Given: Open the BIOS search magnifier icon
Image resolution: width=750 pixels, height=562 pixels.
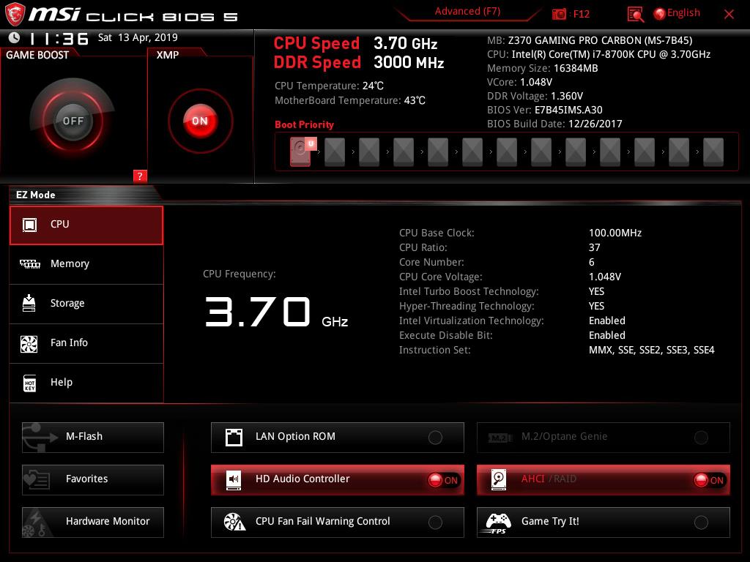Looking at the screenshot, I should coord(635,15).
